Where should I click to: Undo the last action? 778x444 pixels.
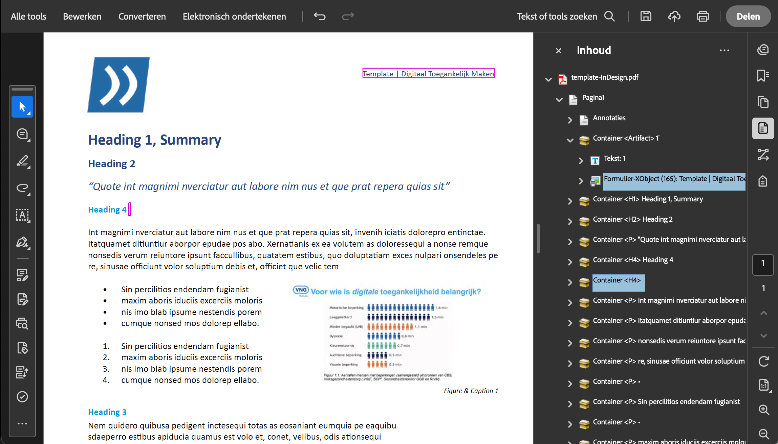(319, 16)
